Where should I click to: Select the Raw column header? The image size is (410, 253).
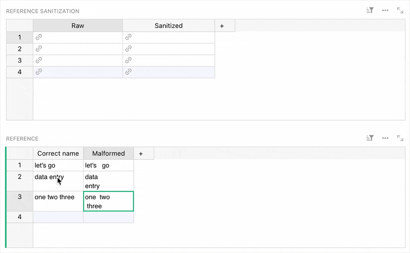78,26
